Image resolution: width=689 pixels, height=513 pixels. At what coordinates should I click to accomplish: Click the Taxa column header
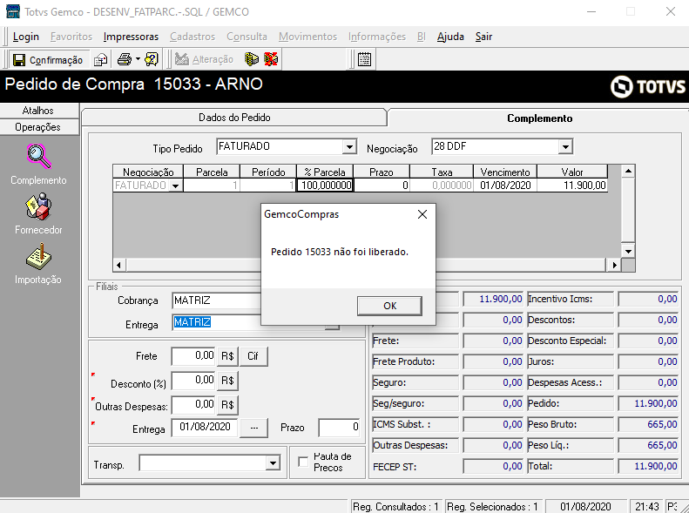coord(442,172)
